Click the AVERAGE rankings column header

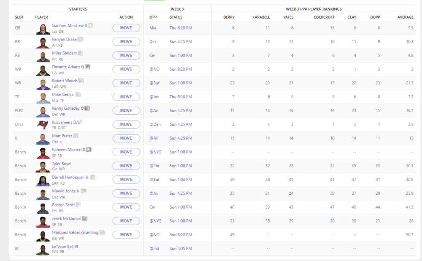[x=405, y=17]
